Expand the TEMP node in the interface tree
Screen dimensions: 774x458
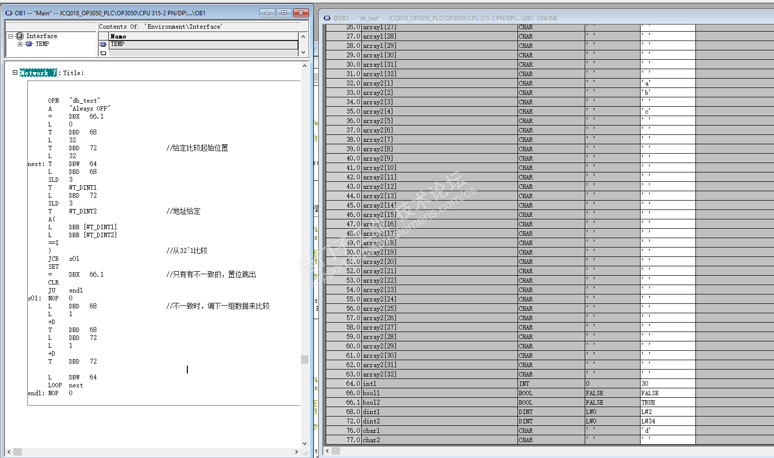click(20, 44)
